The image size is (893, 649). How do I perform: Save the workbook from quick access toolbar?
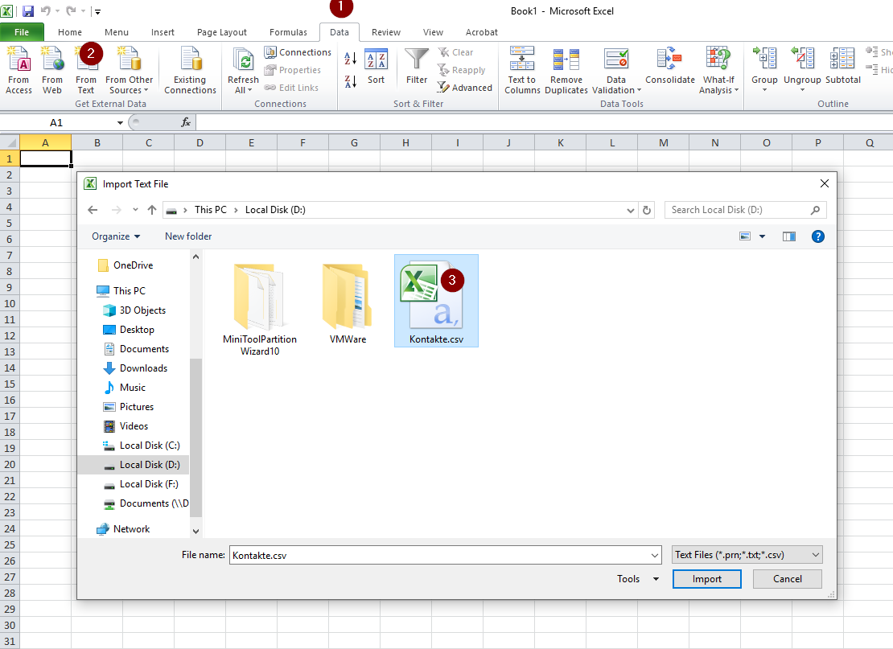click(x=28, y=10)
